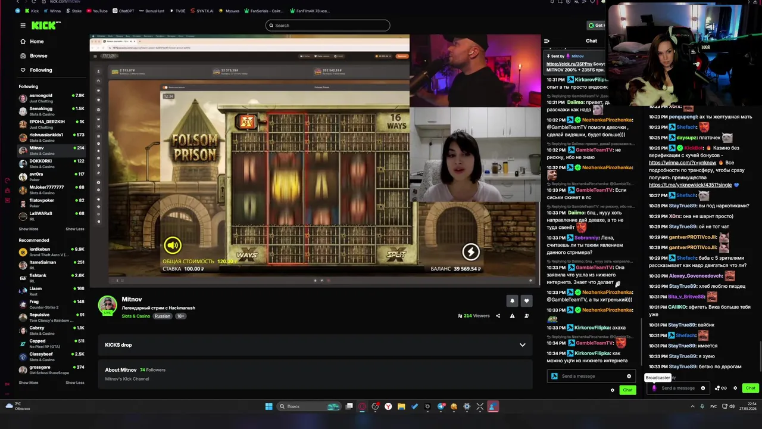
Task: Toggle sound button in the slot game
Action: [173, 245]
